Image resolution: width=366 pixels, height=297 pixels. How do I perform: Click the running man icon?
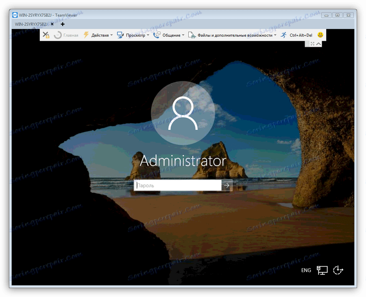[x=283, y=35]
